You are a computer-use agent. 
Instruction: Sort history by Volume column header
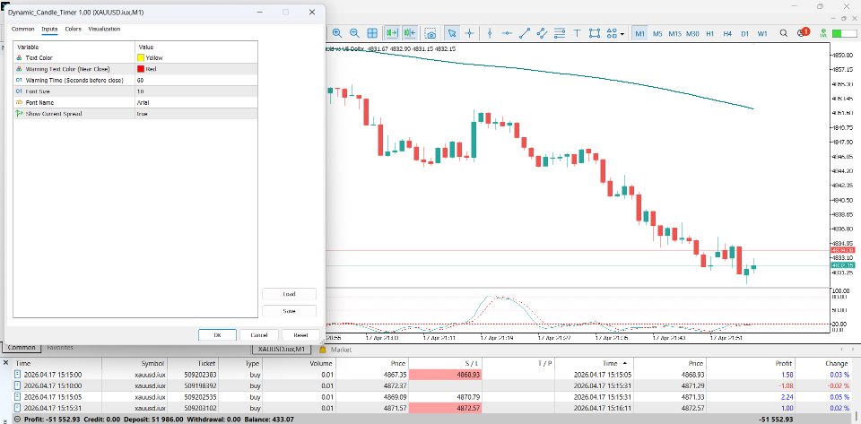pos(321,363)
